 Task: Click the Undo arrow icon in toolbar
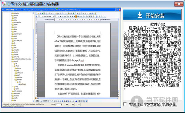pos(62,13)
